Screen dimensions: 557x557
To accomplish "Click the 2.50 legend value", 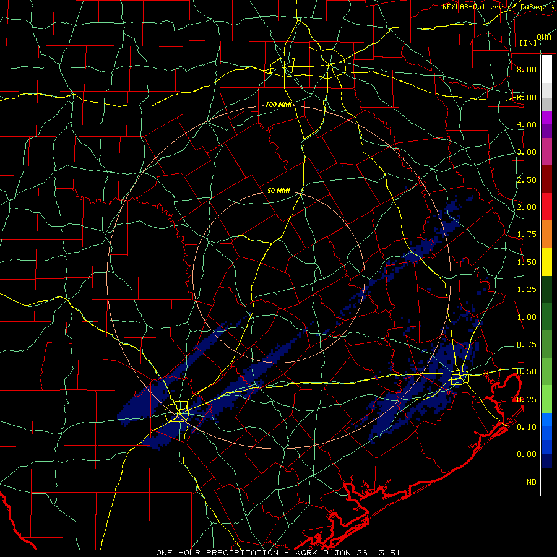I will [x=527, y=179].
